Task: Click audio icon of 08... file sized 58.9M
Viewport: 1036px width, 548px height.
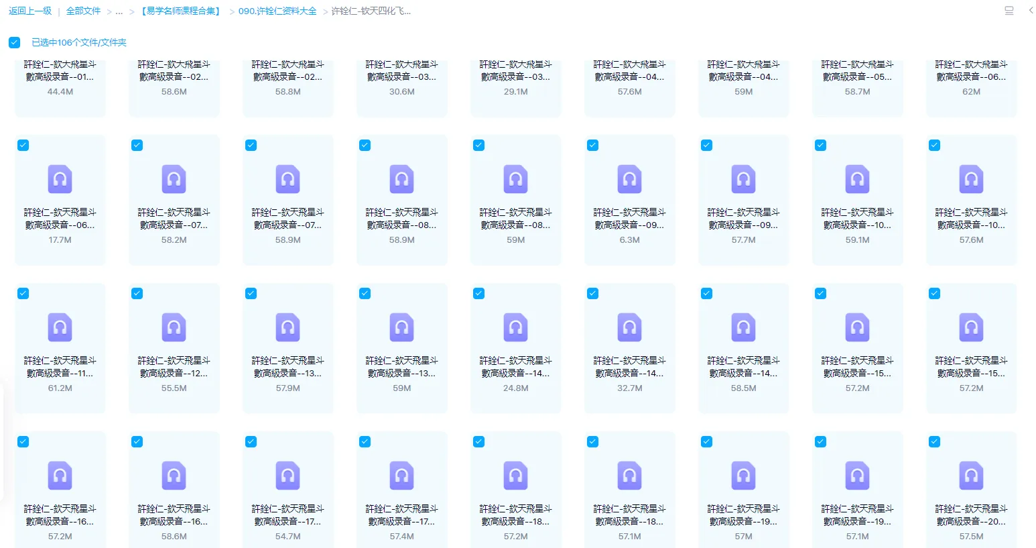Action: click(x=402, y=179)
